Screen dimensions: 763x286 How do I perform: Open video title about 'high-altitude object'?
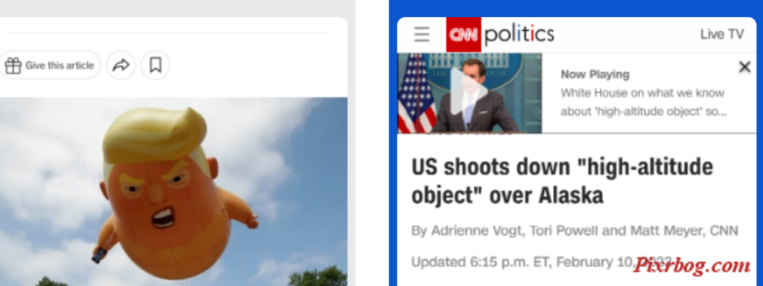(x=643, y=102)
